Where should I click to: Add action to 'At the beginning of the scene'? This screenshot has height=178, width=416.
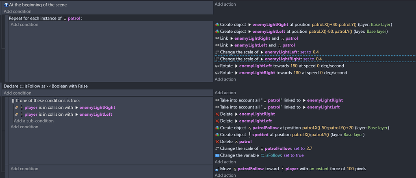pyautogui.click(x=225, y=4)
